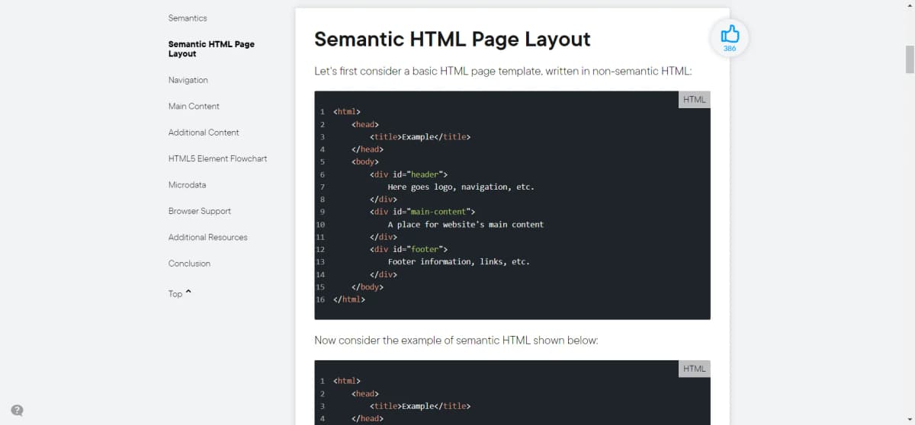Click 'Now consider the example of semantic HTML' sentence
This screenshot has height=425, width=915.
456,340
